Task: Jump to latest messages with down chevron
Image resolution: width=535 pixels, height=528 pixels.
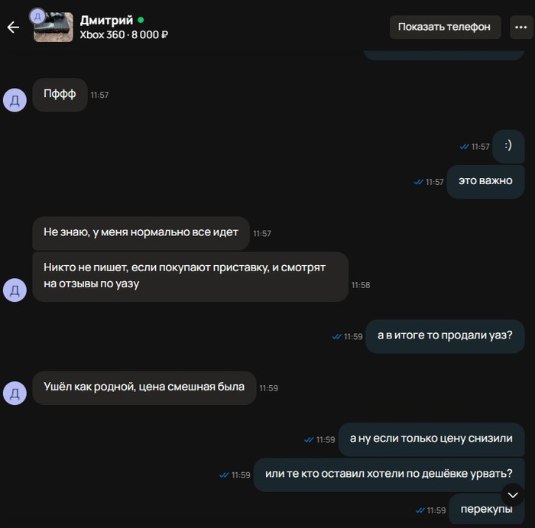Action: coord(513,495)
